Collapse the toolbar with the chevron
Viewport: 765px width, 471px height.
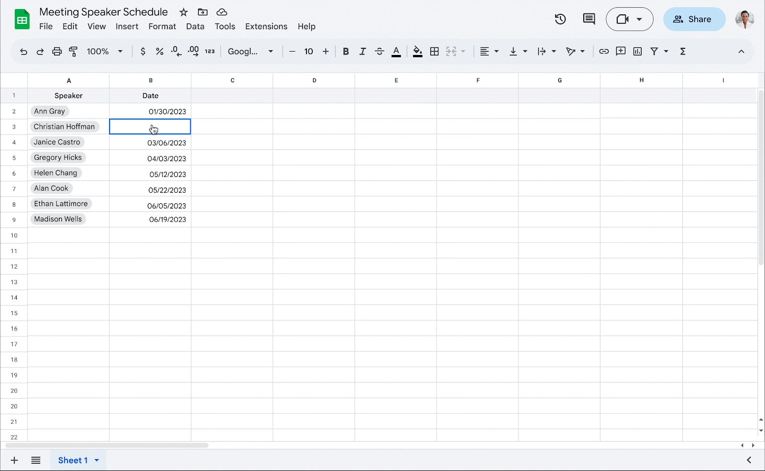pyautogui.click(x=742, y=51)
